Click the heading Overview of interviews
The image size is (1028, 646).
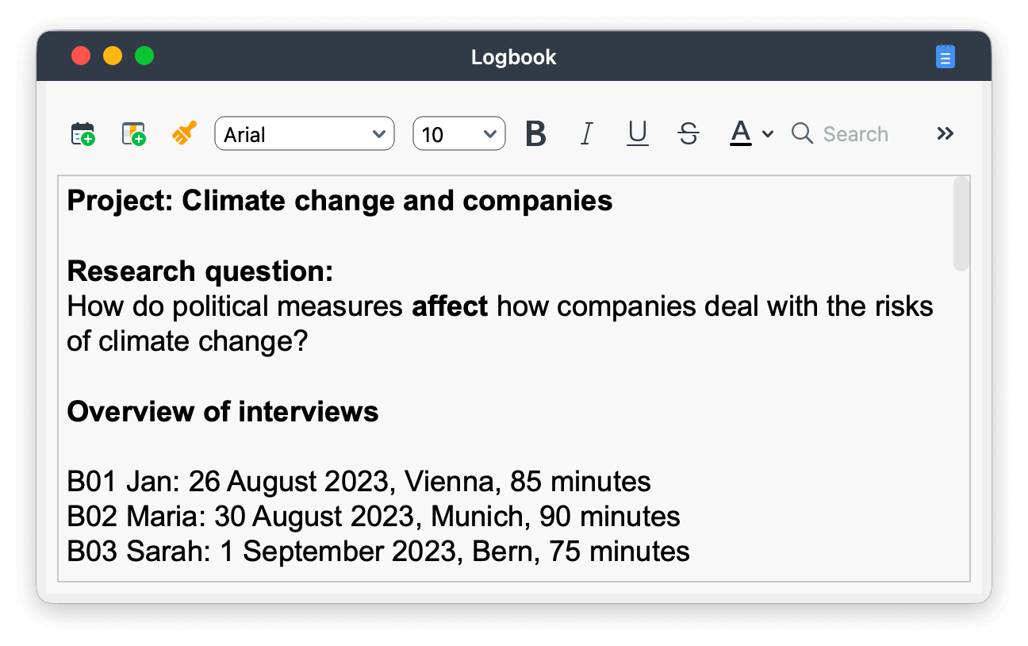tap(223, 412)
